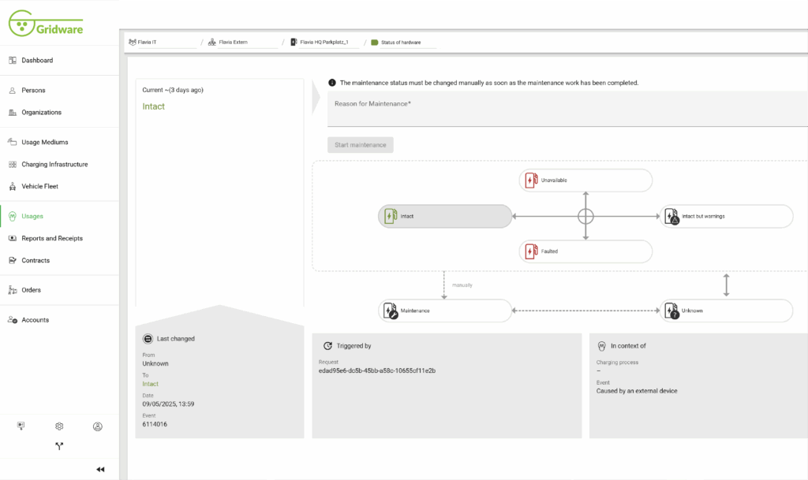Click the green Status of hardware breadcrumb icon
Image resolution: width=808 pixels, height=480 pixels.
click(x=375, y=43)
